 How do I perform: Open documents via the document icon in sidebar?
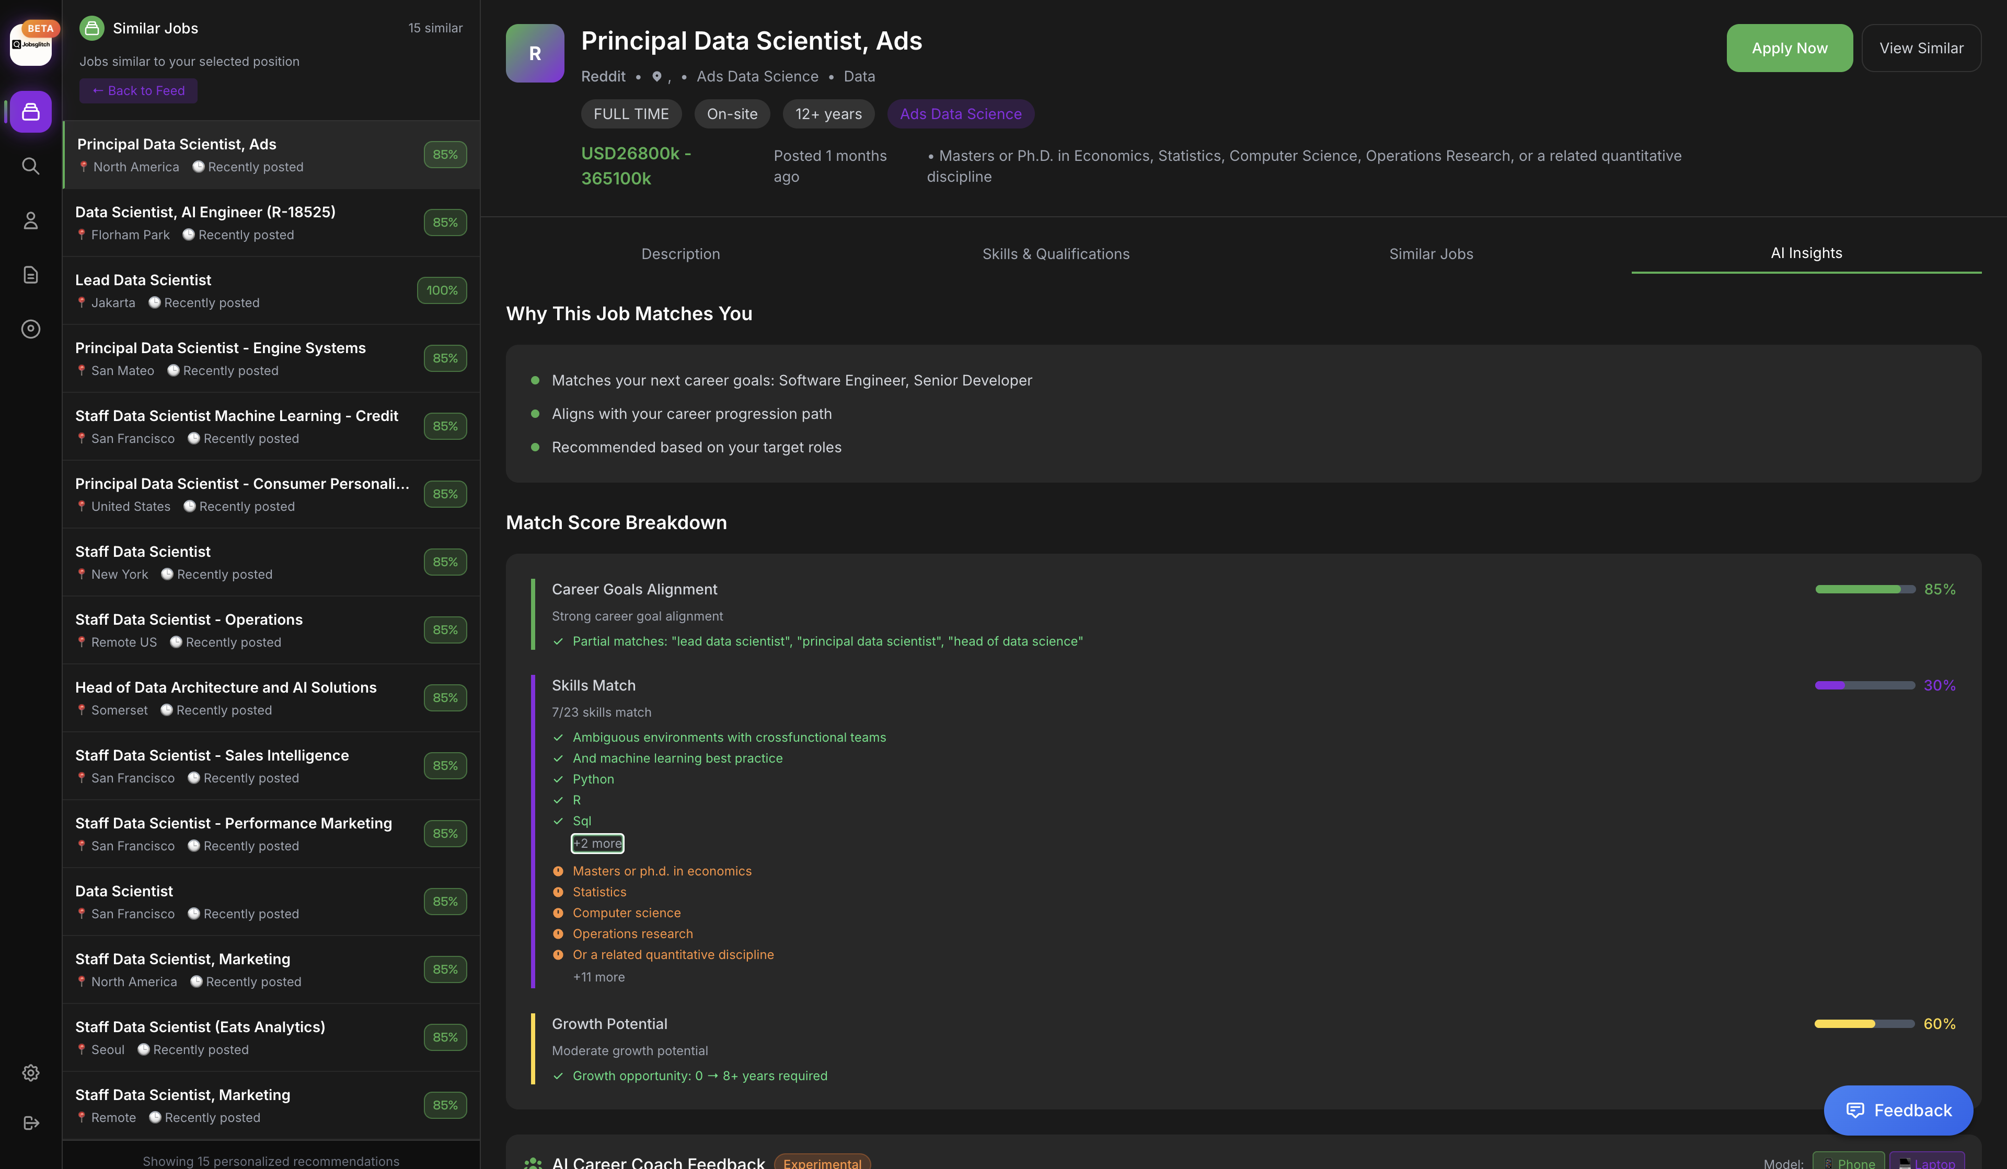point(30,275)
